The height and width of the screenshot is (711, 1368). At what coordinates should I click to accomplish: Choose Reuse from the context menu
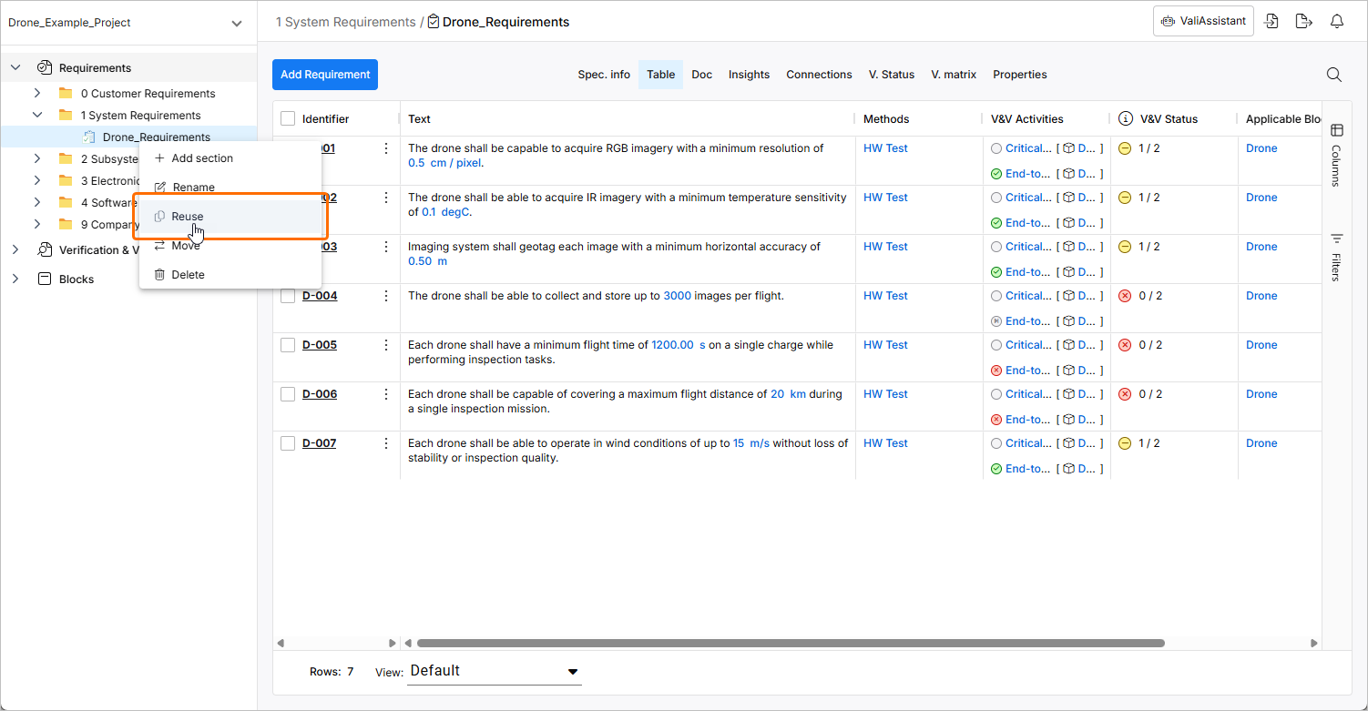click(x=188, y=217)
